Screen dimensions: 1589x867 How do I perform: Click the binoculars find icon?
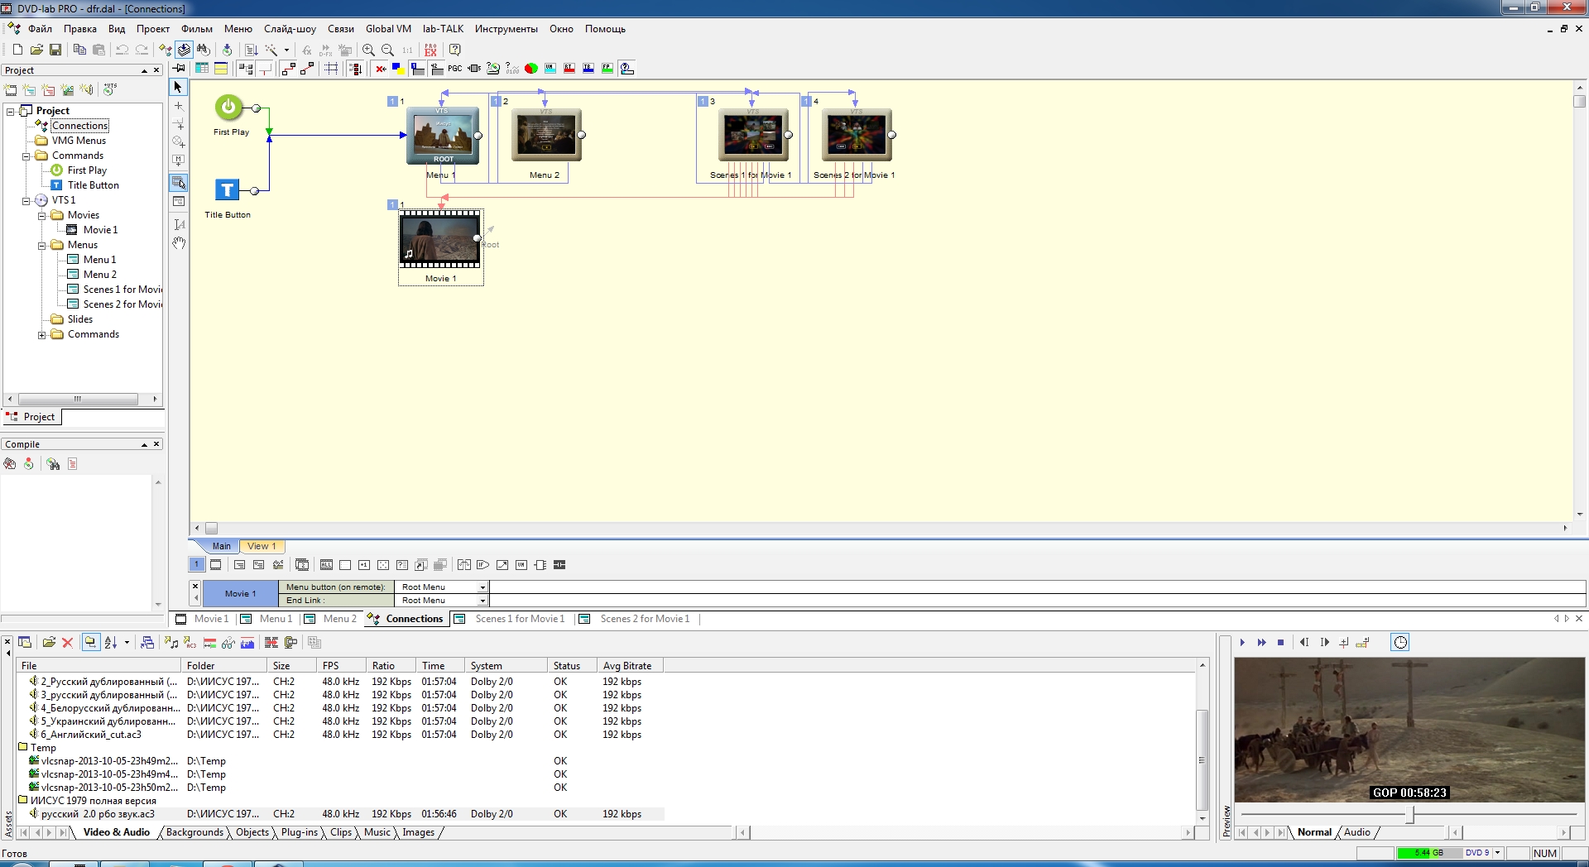203,50
